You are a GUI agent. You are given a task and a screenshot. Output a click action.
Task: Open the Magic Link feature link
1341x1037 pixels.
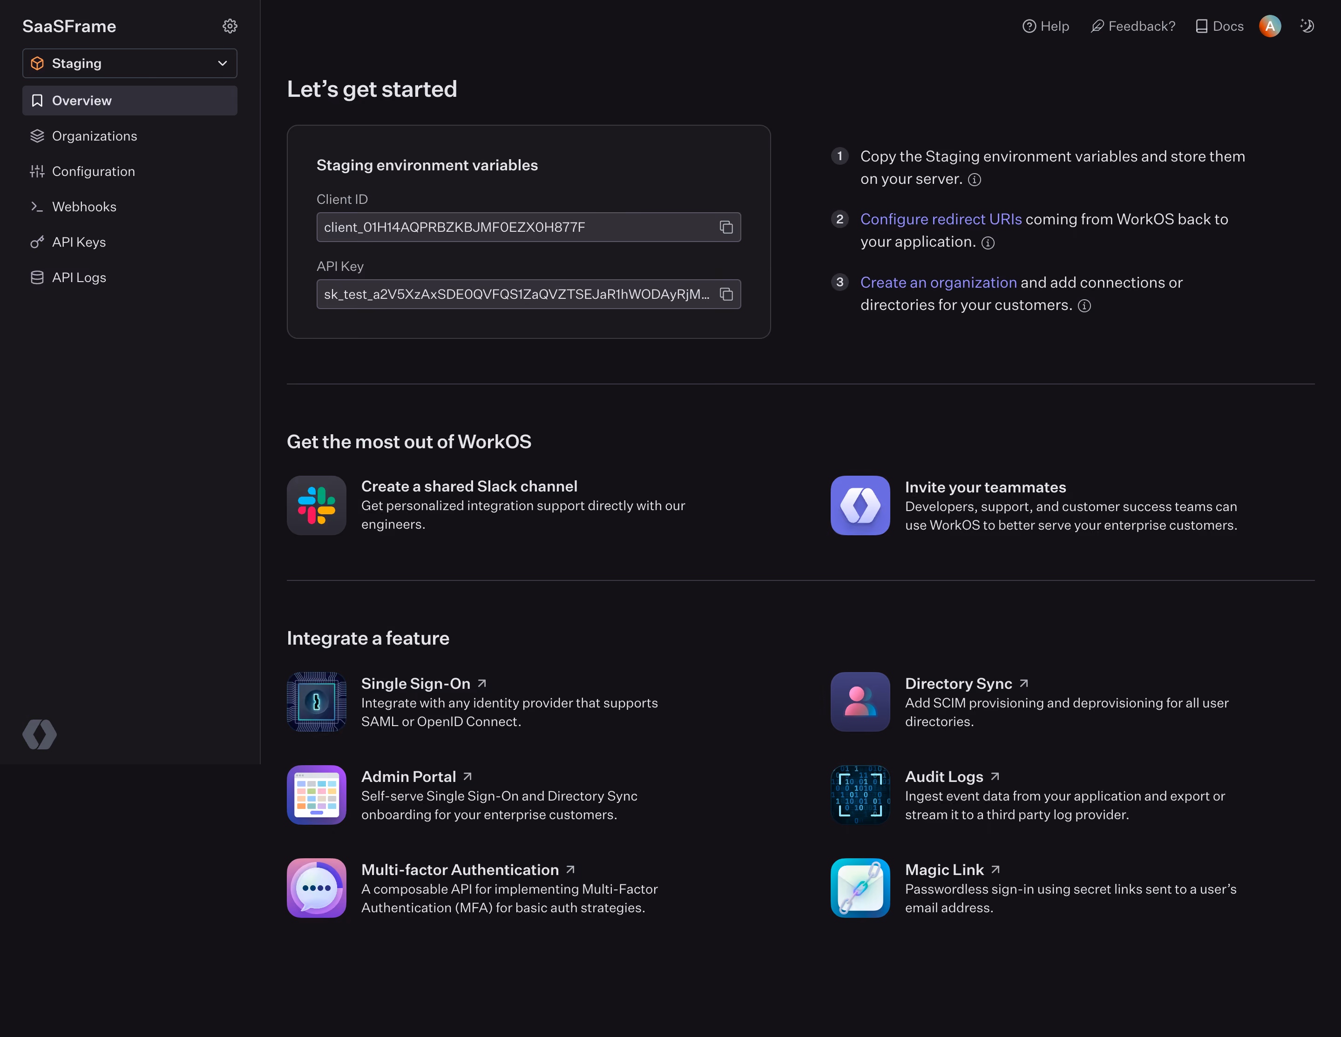pyautogui.click(x=953, y=870)
